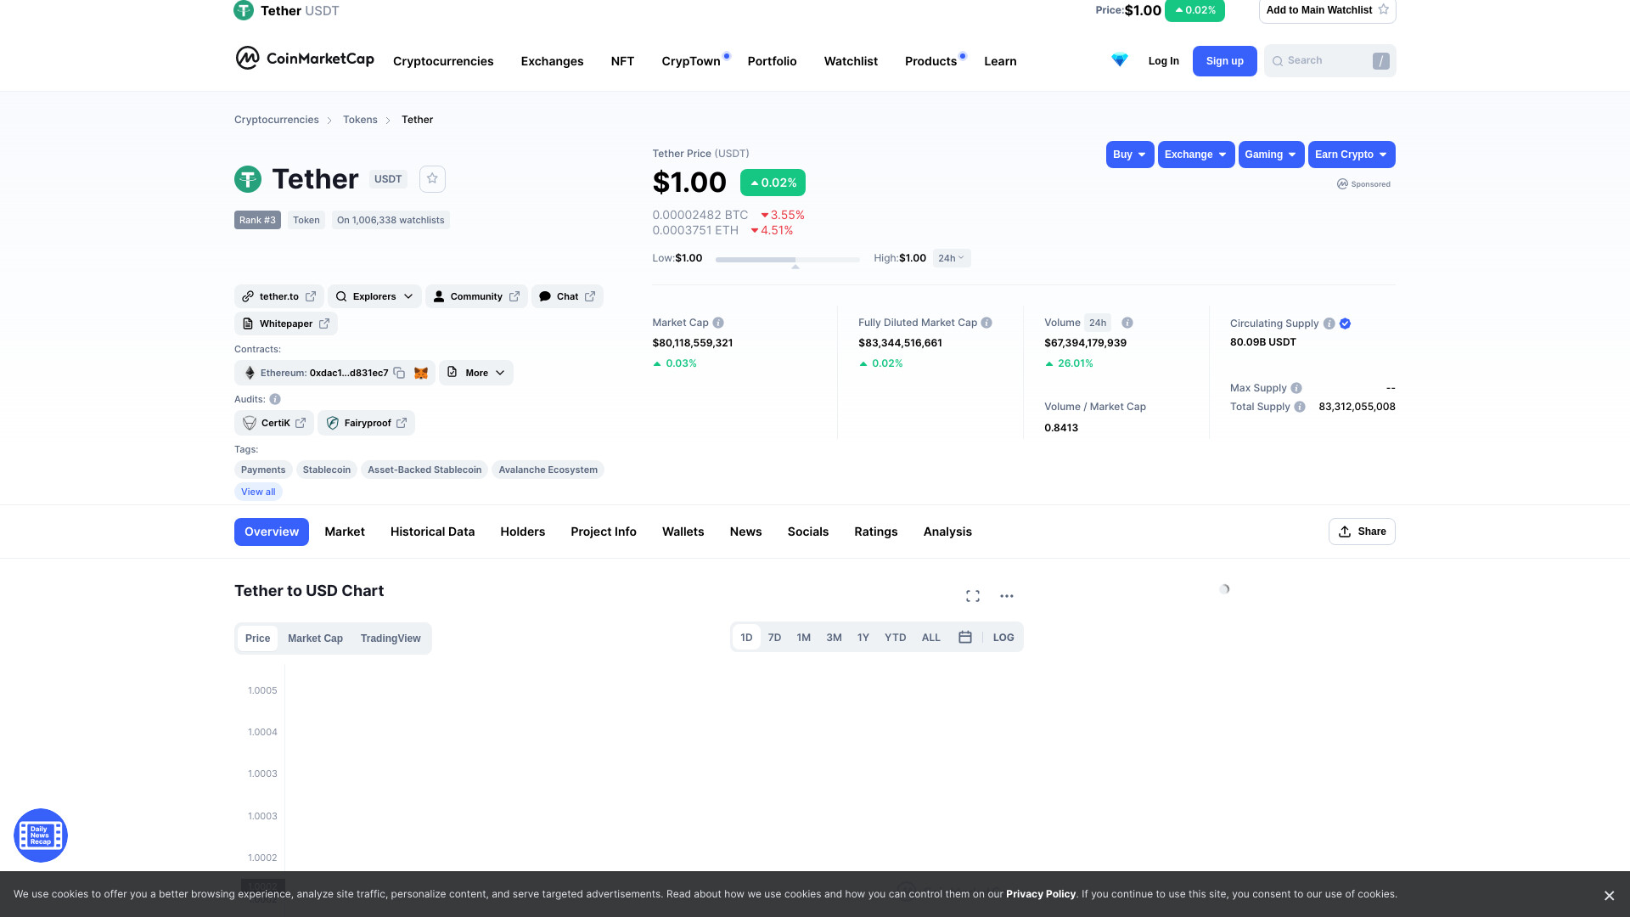1630x917 pixels.
Task: Open Max Supply info icon
Action: pyautogui.click(x=1296, y=388)
